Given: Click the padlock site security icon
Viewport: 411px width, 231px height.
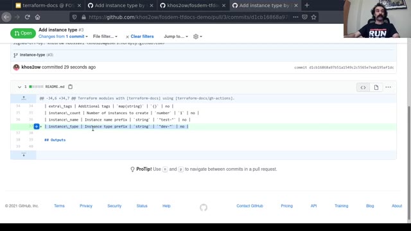Looking at the screenshot, I should (x=83, y=17).
